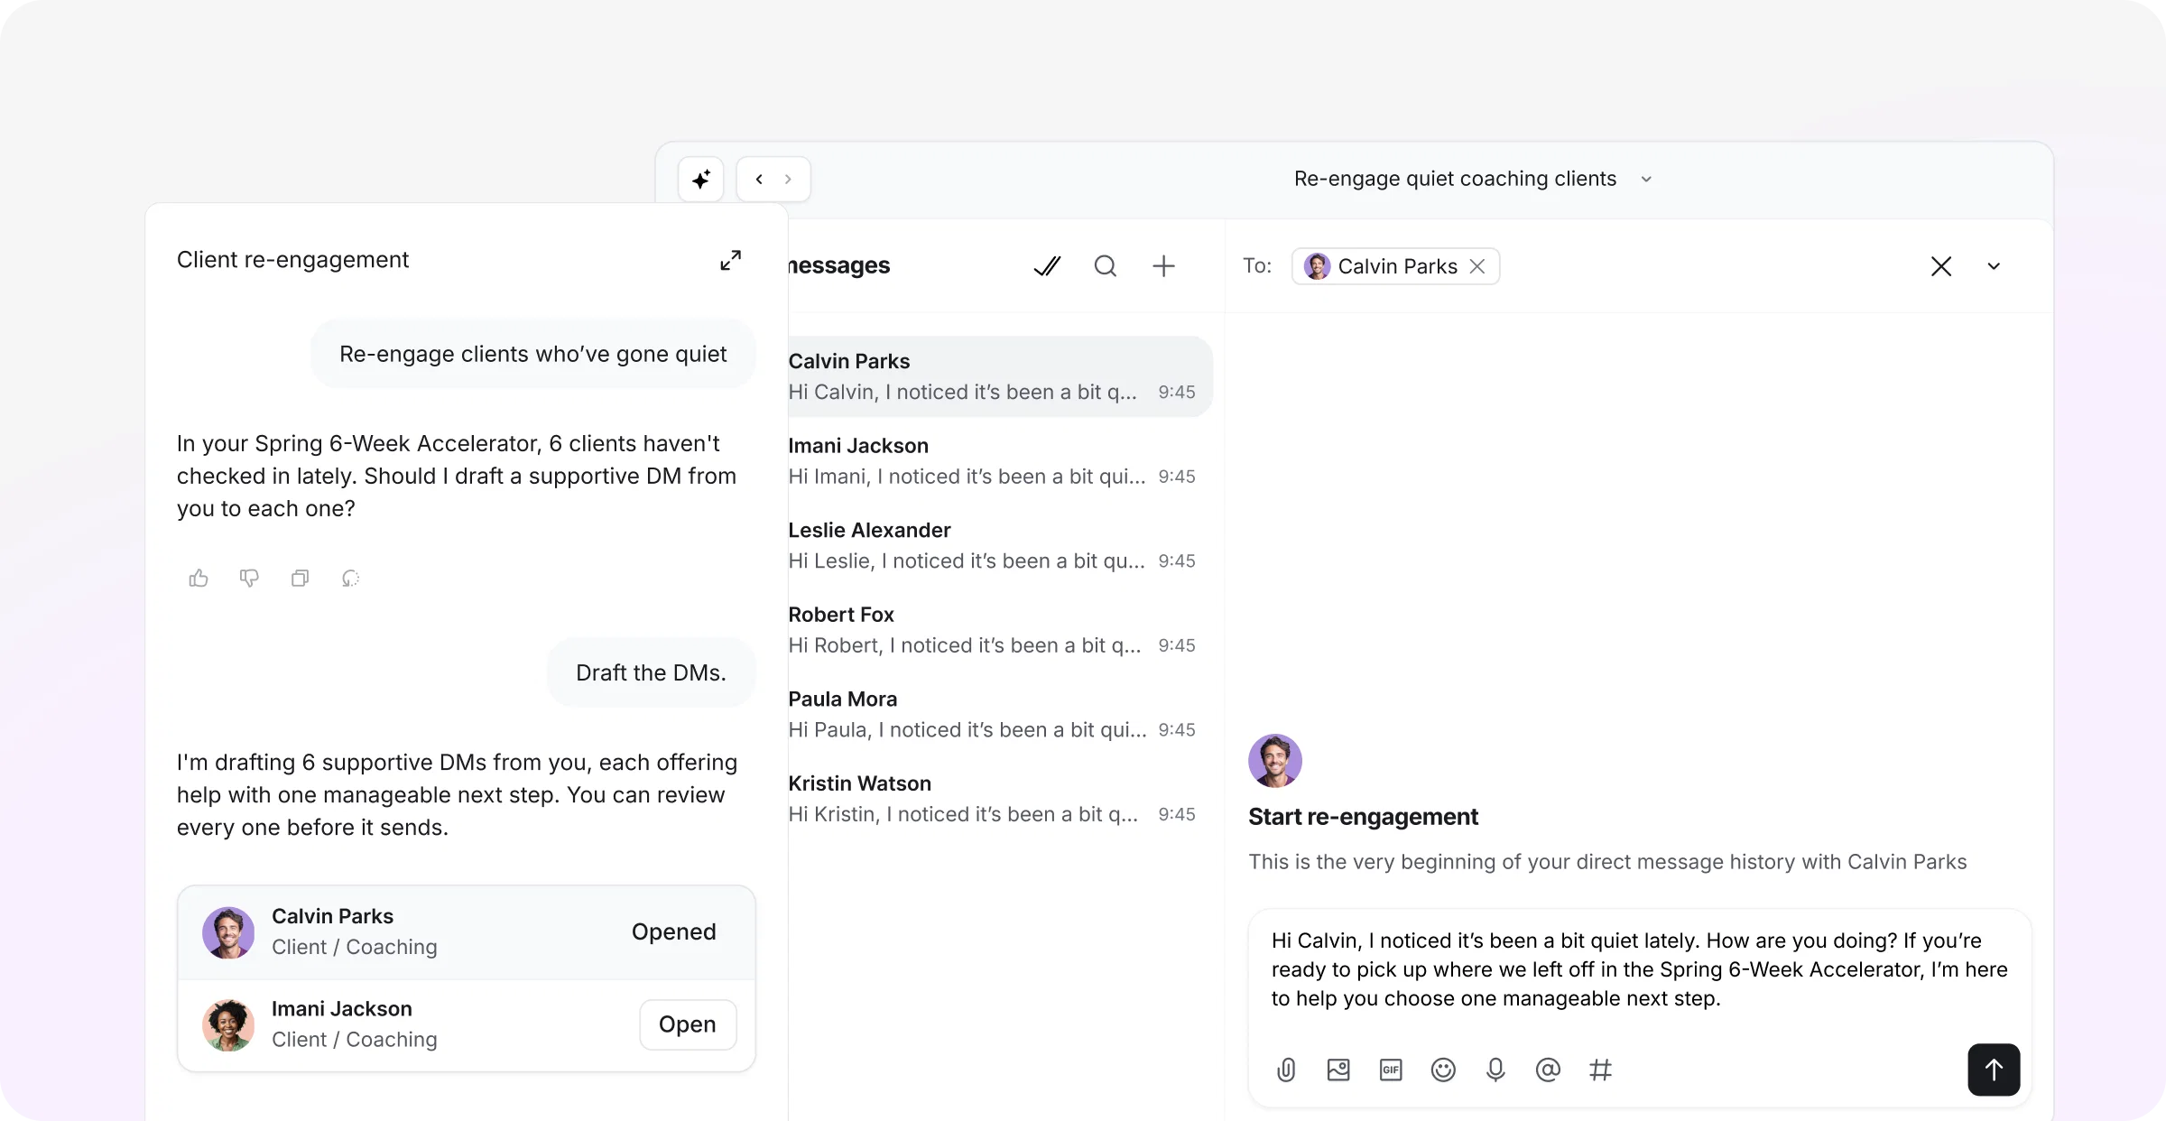Go forward with the right chevron
This screenshot has height=1121, width=2166.
pyautogui.click(x=788, y=180)
